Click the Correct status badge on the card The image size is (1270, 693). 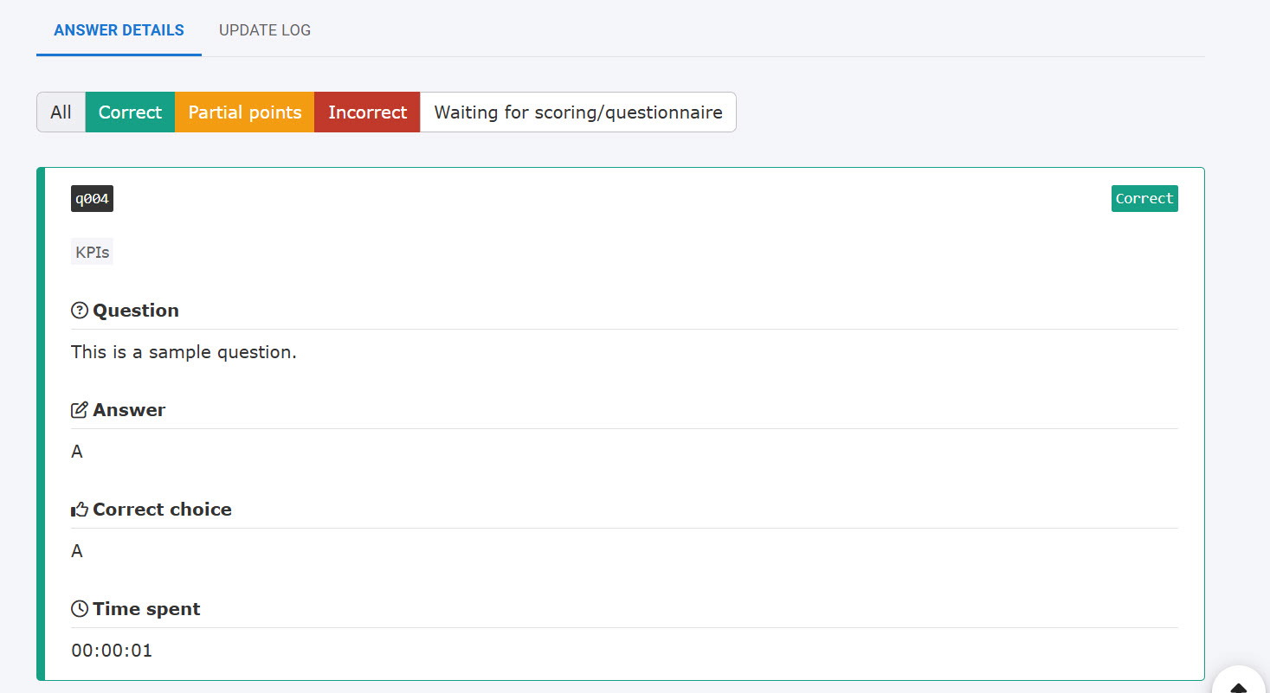point(1144,199)
